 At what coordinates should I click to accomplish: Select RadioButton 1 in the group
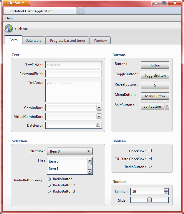pyautogui.click(x=49, y=179)
